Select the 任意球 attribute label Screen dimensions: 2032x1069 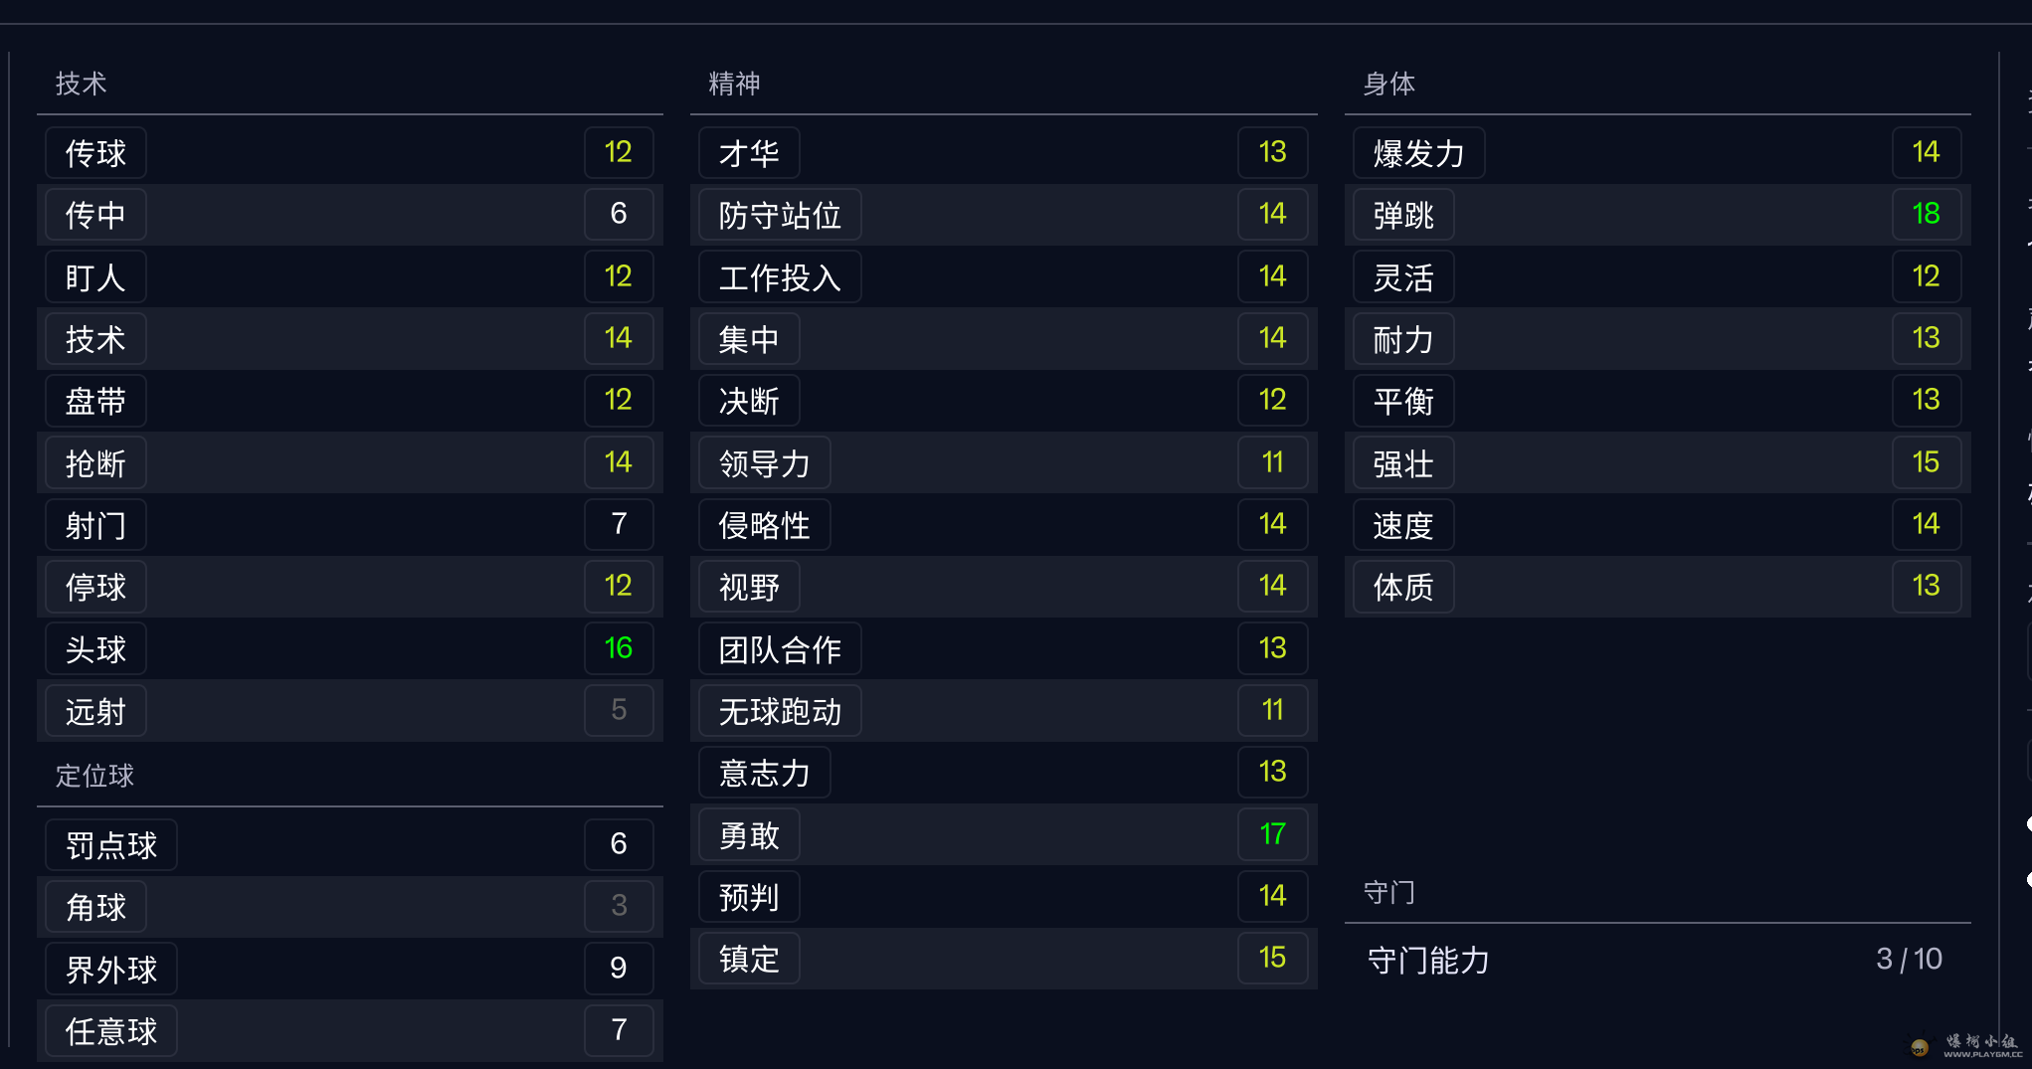(111, 1031)
